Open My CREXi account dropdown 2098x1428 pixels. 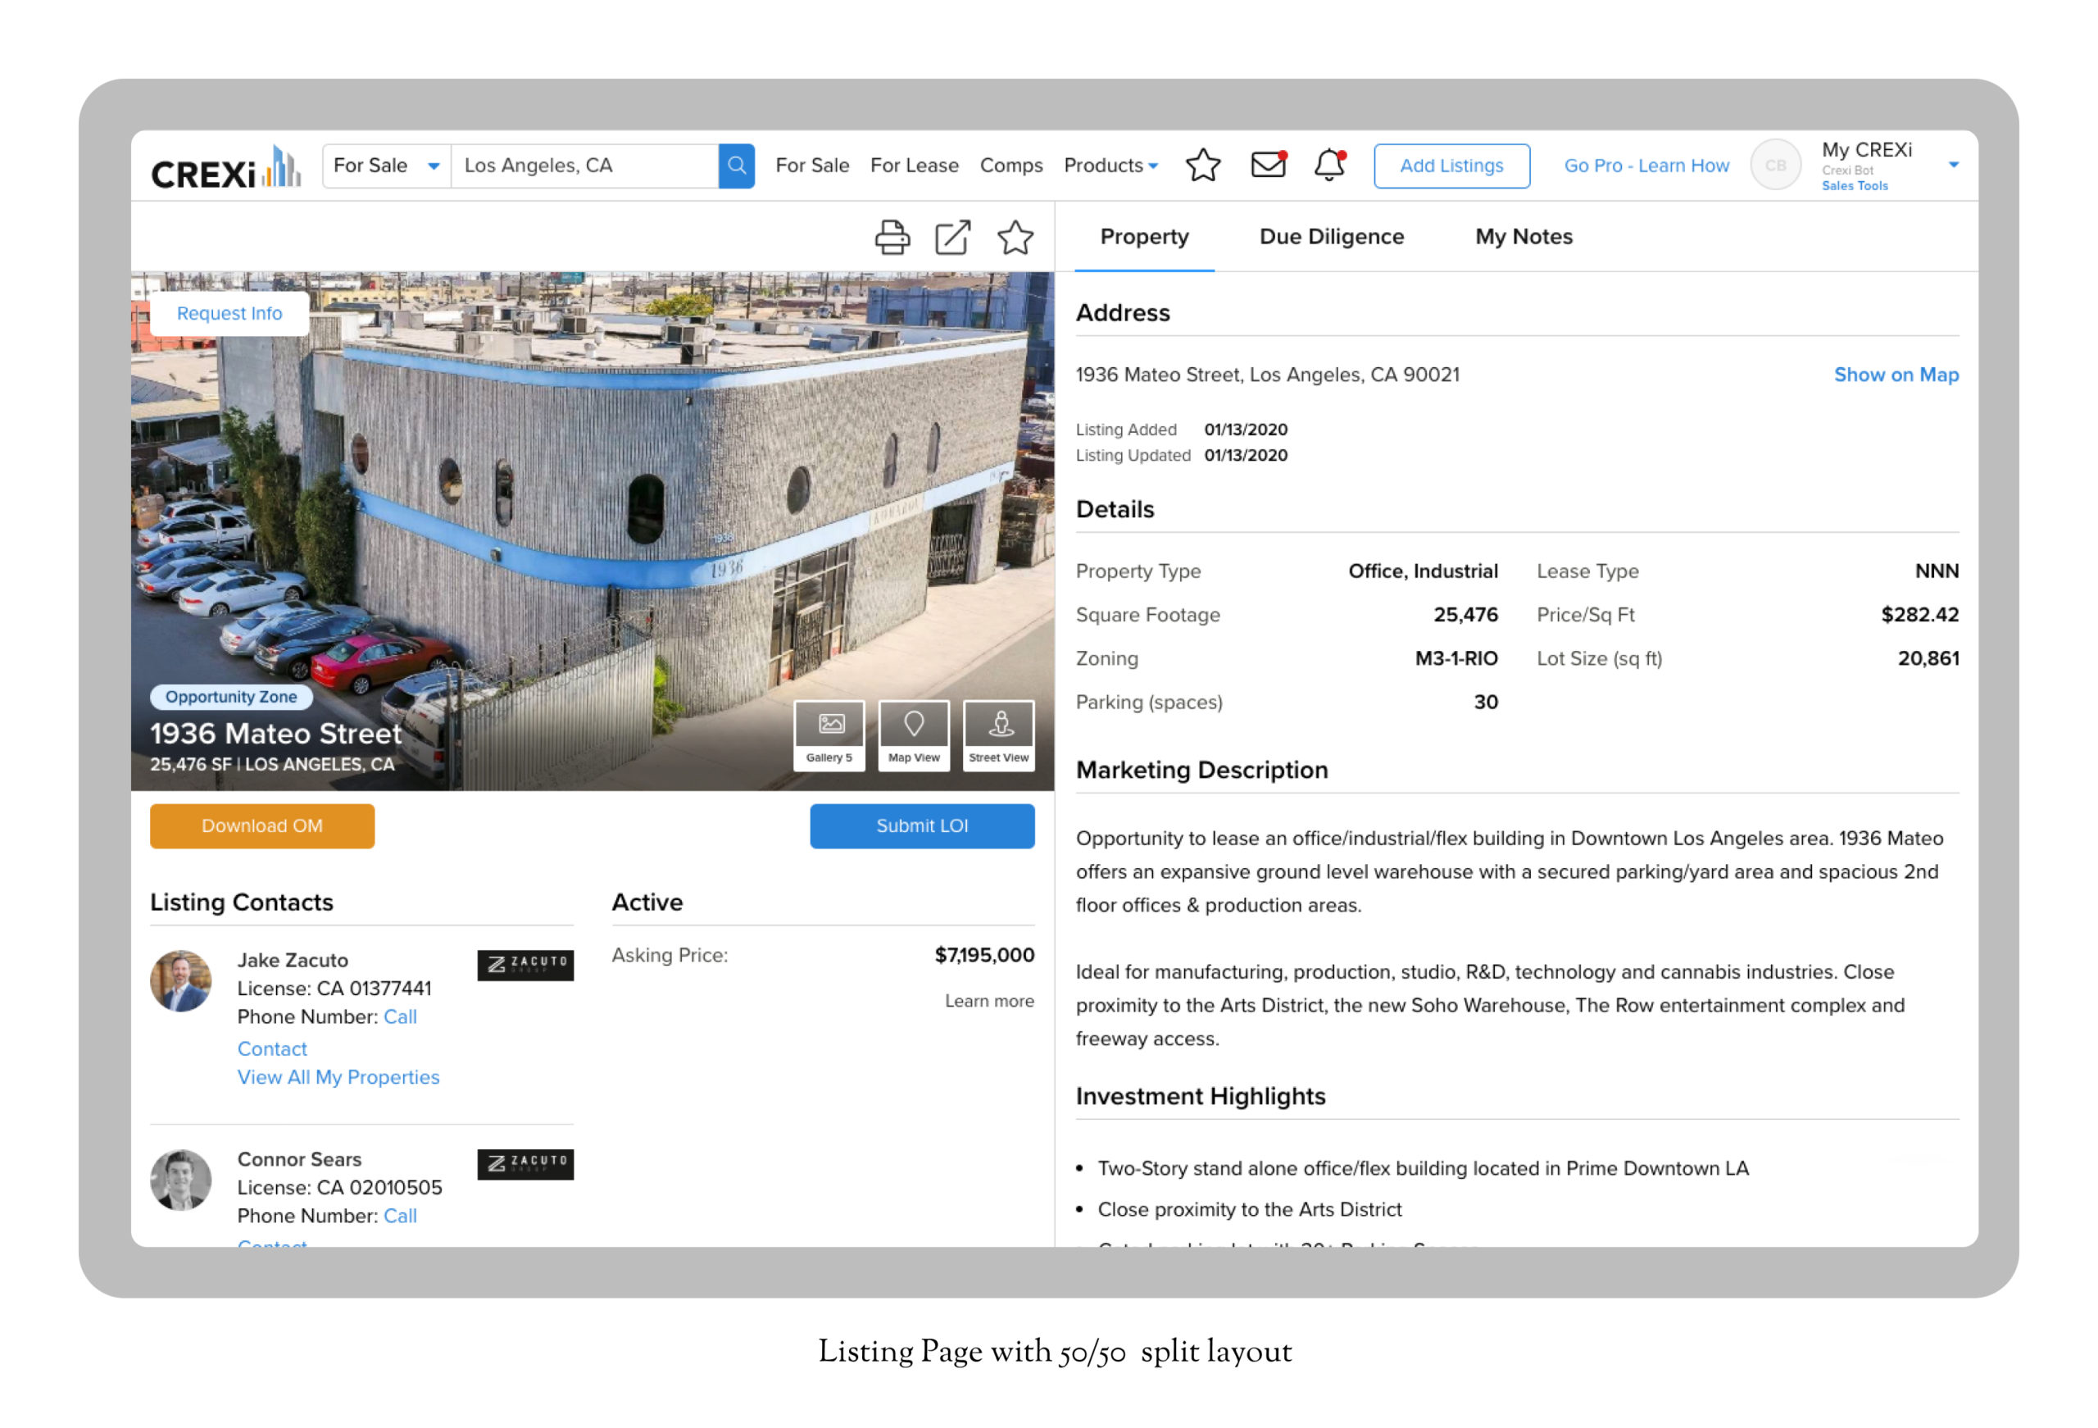coord(1954,166)
